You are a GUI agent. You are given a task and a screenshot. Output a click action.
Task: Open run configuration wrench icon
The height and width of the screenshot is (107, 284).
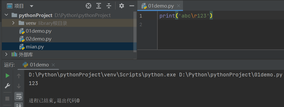(8, 86)
